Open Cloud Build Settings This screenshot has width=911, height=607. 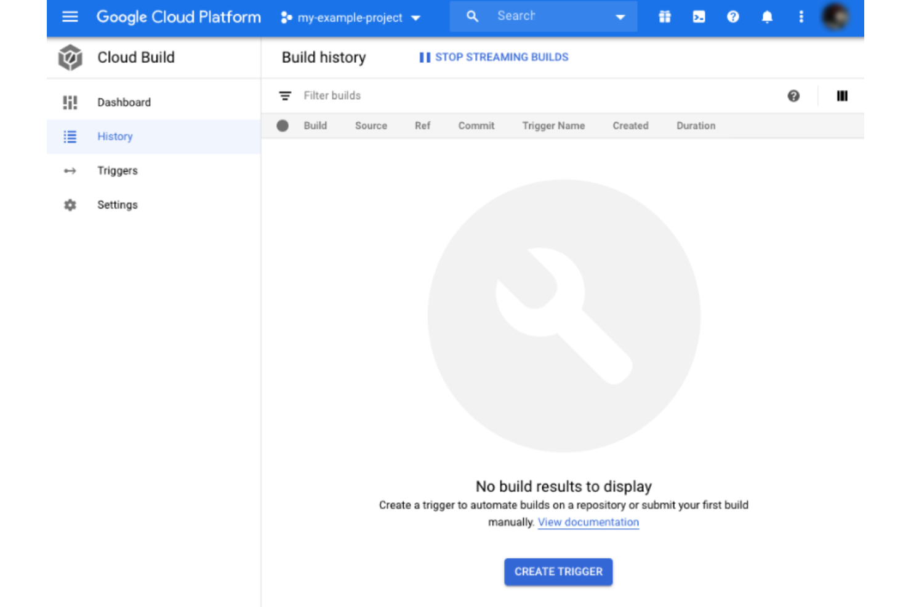coord(153,205)
